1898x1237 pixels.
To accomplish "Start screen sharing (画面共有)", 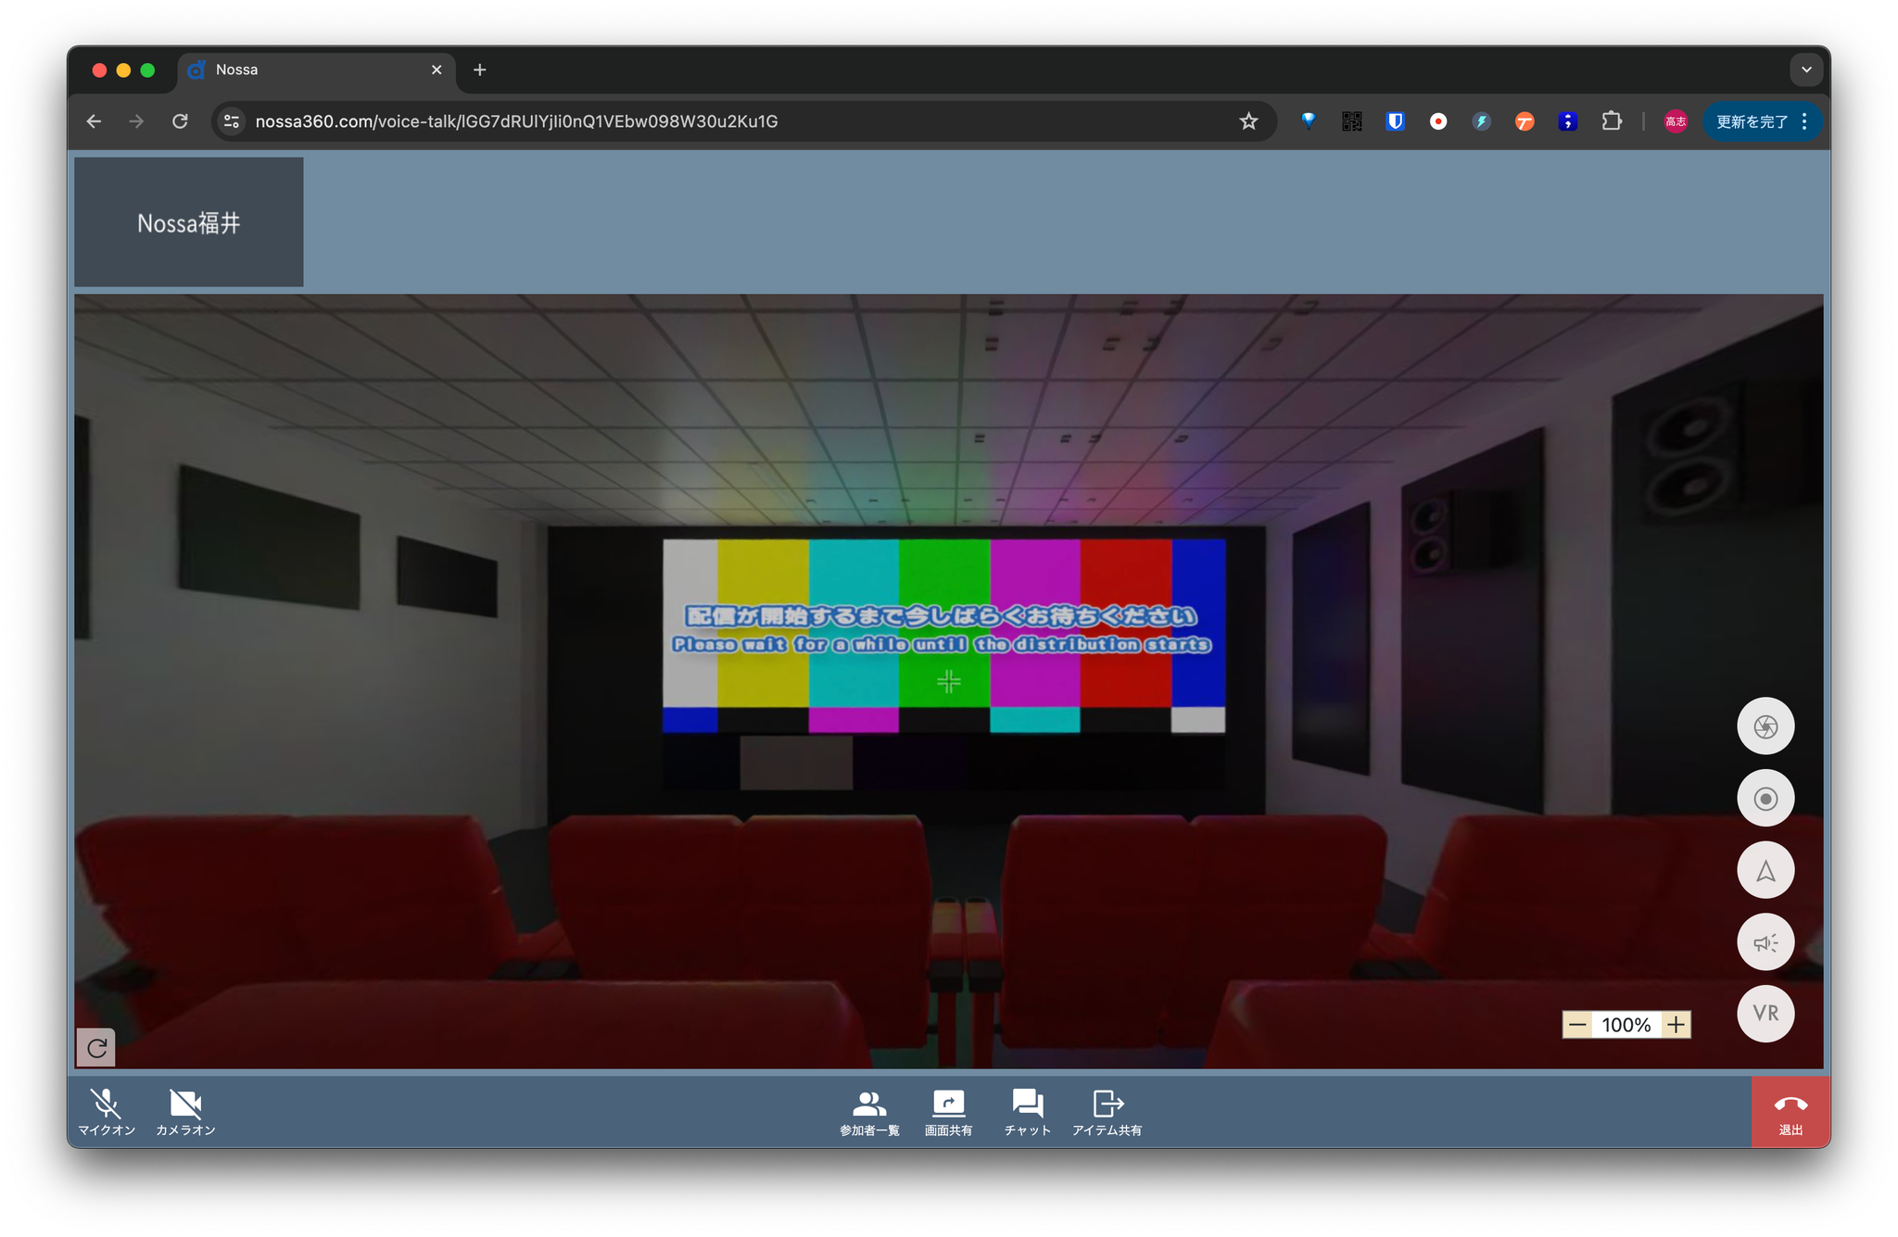I will [948, 1110].
